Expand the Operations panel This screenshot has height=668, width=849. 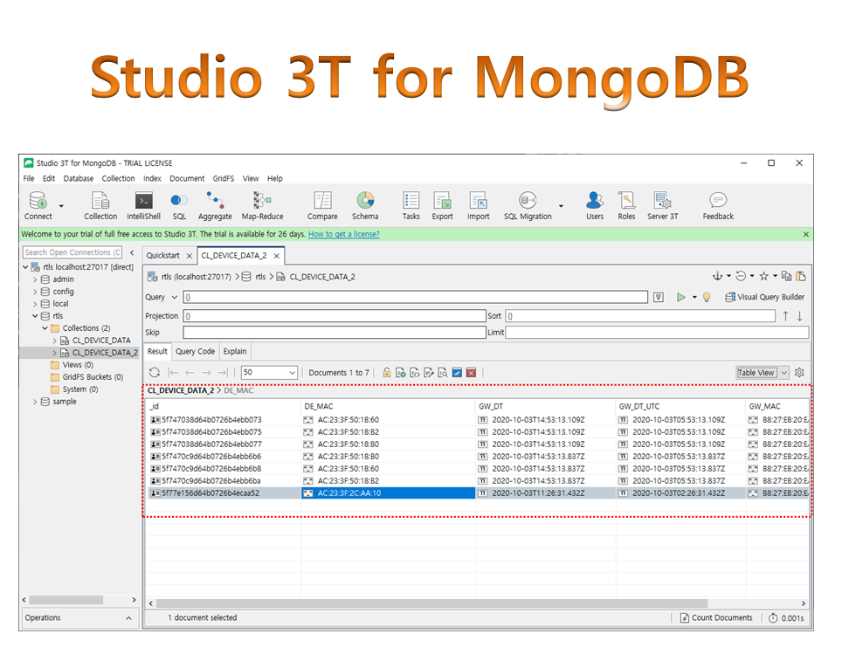(x=129, y=618)
